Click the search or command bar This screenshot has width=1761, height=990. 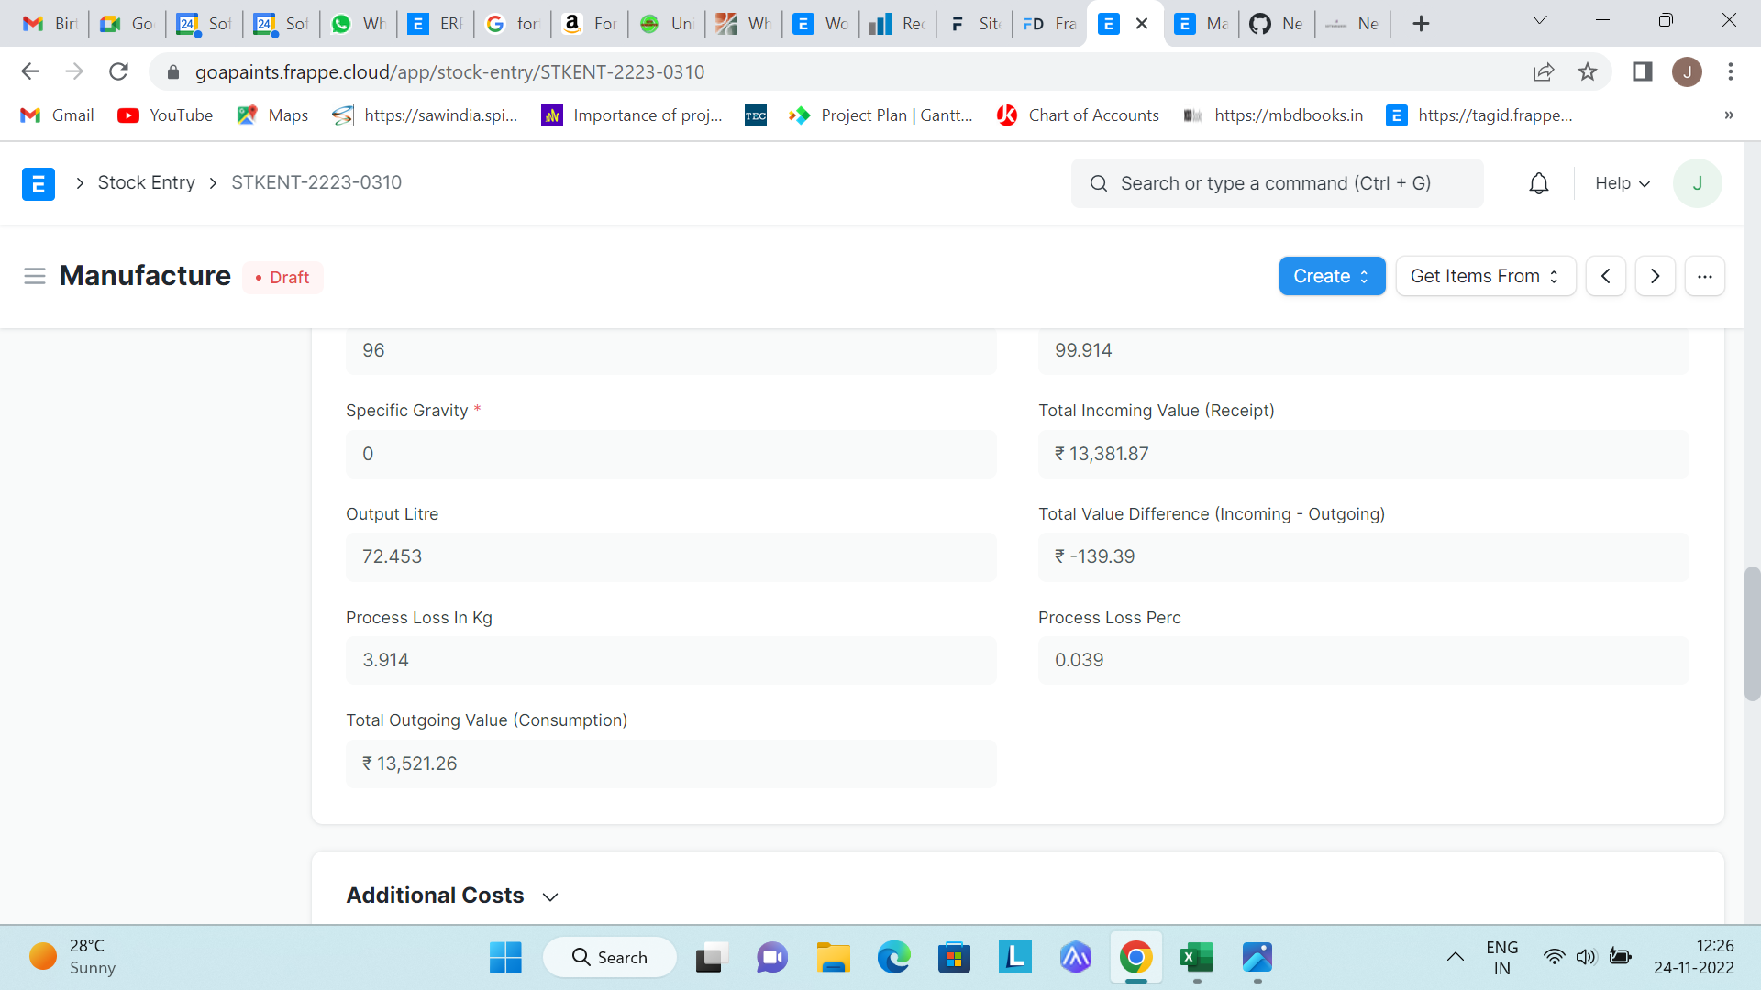tap(1276, 183)
